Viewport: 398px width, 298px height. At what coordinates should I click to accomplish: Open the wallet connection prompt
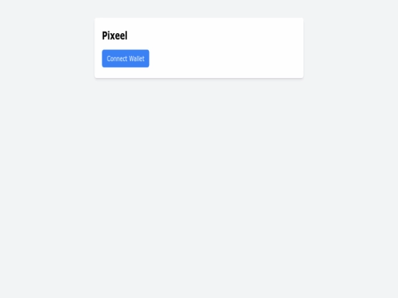125,59
